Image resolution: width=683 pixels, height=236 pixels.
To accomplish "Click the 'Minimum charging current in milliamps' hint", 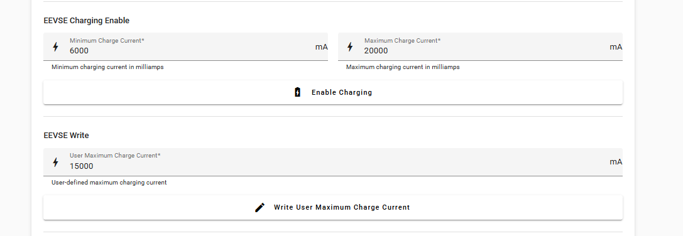I will (107, 67).
